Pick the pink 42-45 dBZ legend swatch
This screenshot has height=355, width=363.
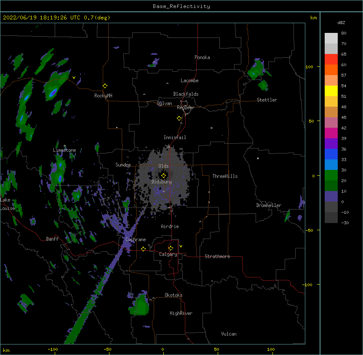pos(331,123)
